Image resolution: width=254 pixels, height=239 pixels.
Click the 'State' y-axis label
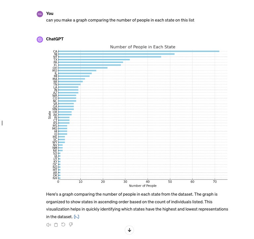50,115
